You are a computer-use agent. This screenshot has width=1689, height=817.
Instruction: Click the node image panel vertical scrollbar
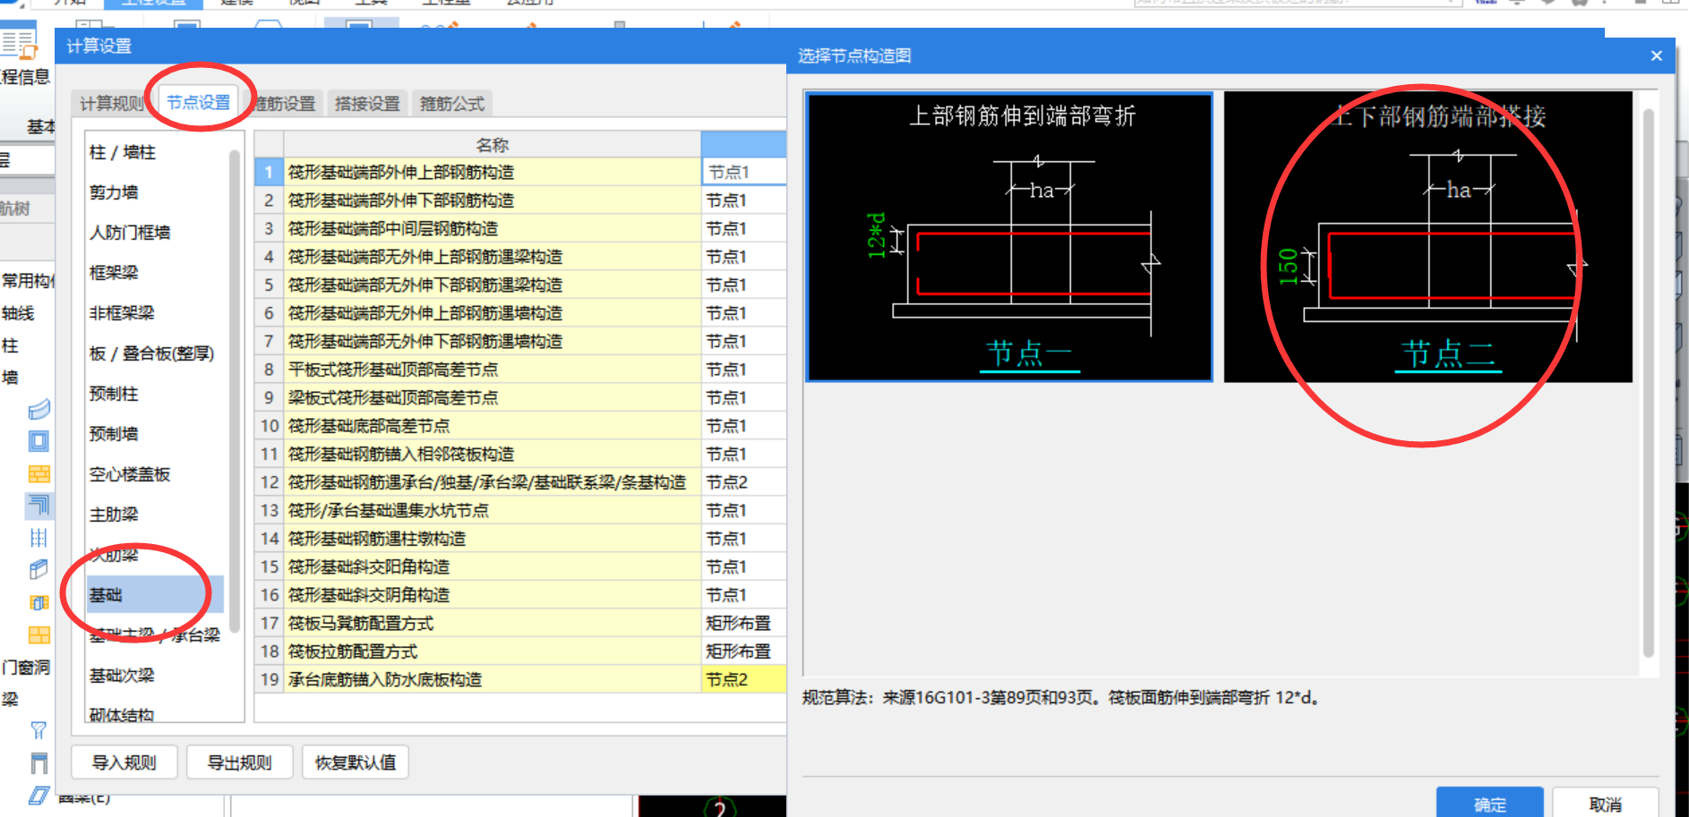[1649, 383]
